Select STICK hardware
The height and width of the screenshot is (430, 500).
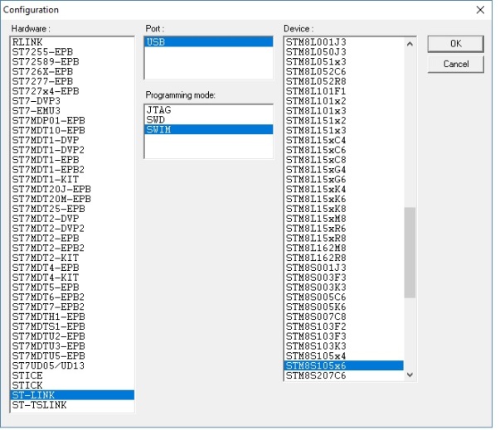pyautogui.click(x=72, y=385)
